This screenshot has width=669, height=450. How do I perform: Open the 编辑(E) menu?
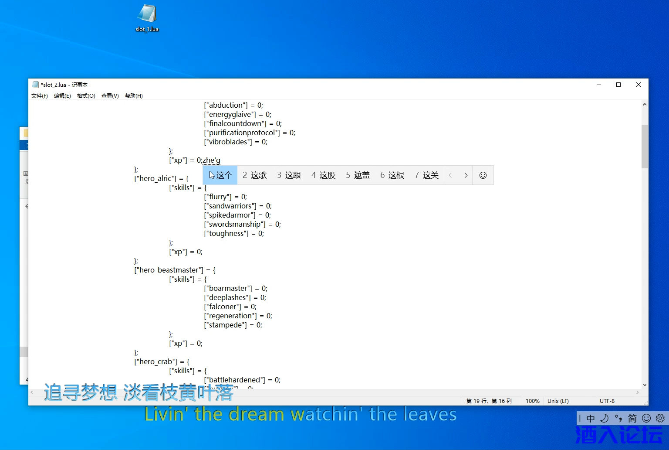62,96
